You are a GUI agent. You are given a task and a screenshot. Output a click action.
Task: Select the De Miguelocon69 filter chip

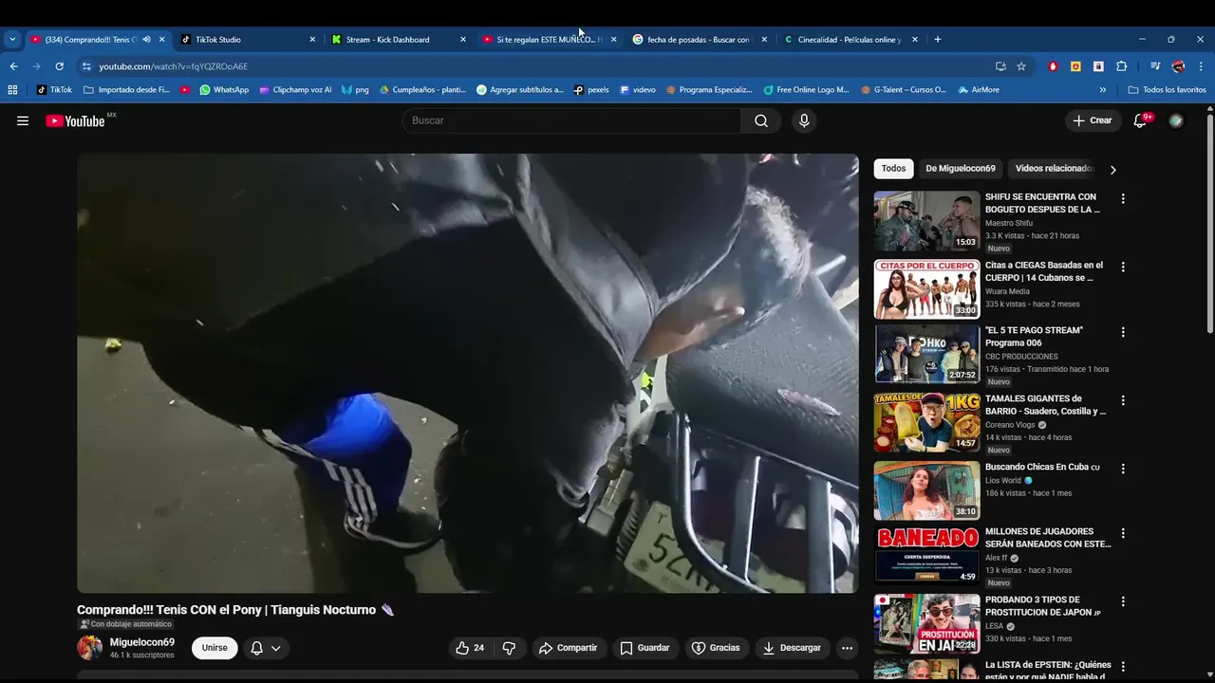[x=961, y=169]
